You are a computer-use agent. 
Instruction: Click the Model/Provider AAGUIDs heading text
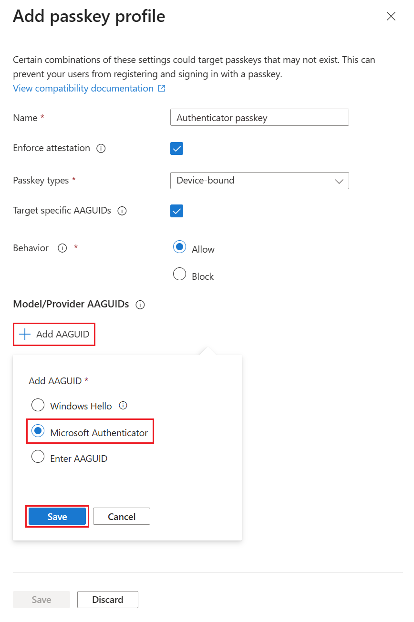pyautogui.click(x=71, y=304)
